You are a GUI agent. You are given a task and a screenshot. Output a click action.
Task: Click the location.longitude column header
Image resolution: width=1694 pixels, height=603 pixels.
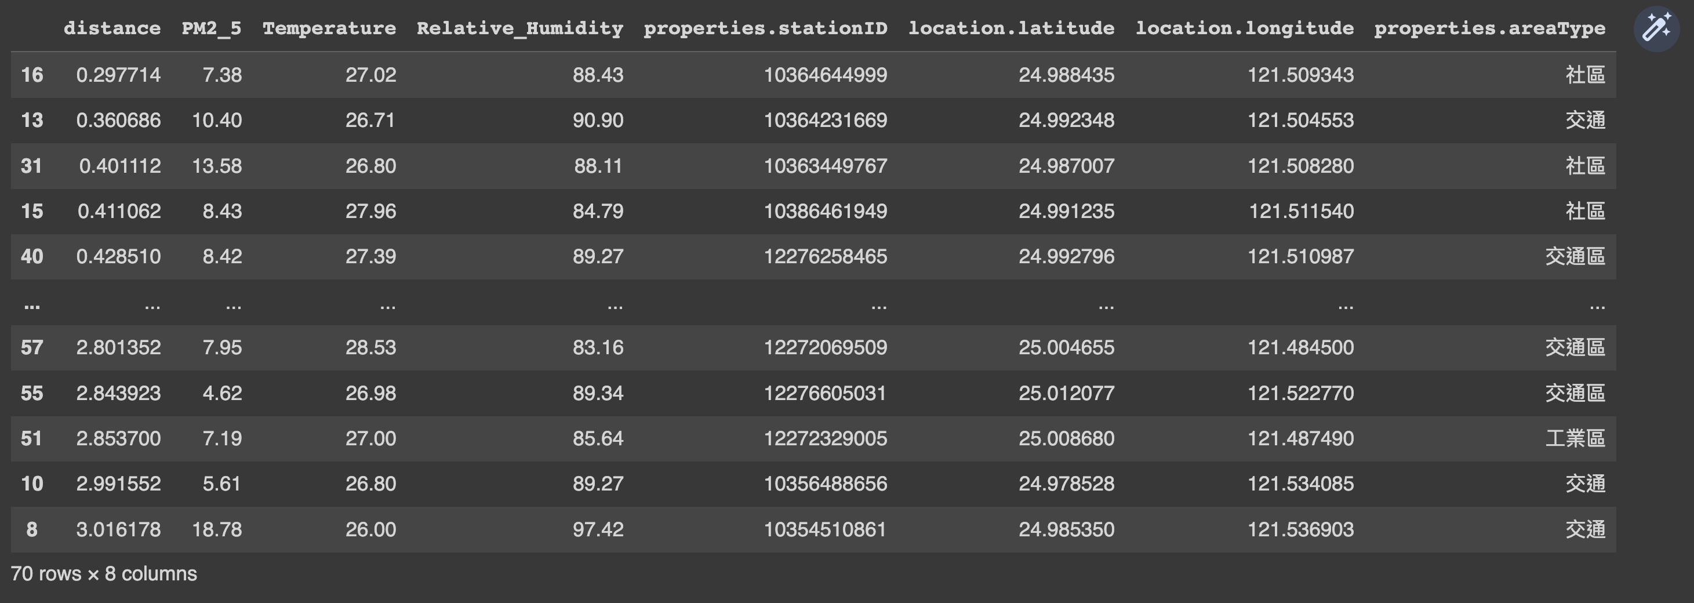click(1244, 28)
